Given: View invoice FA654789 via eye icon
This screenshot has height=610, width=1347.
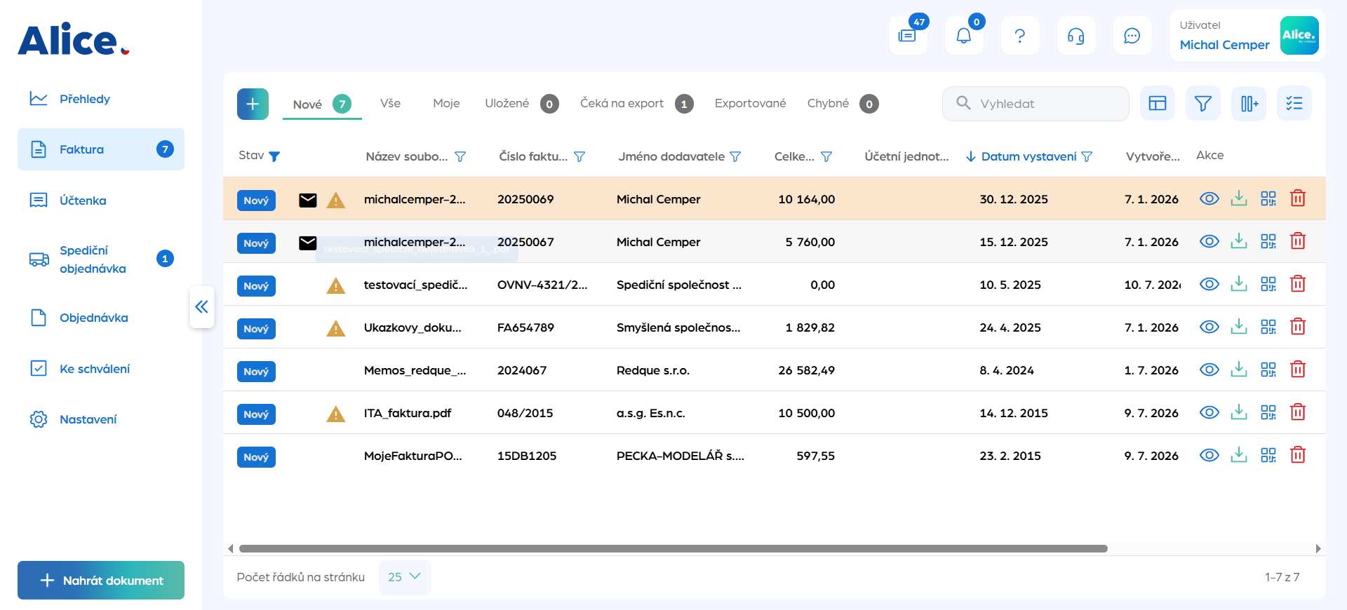Looking at the screenshot, I should coord(1209,327).
